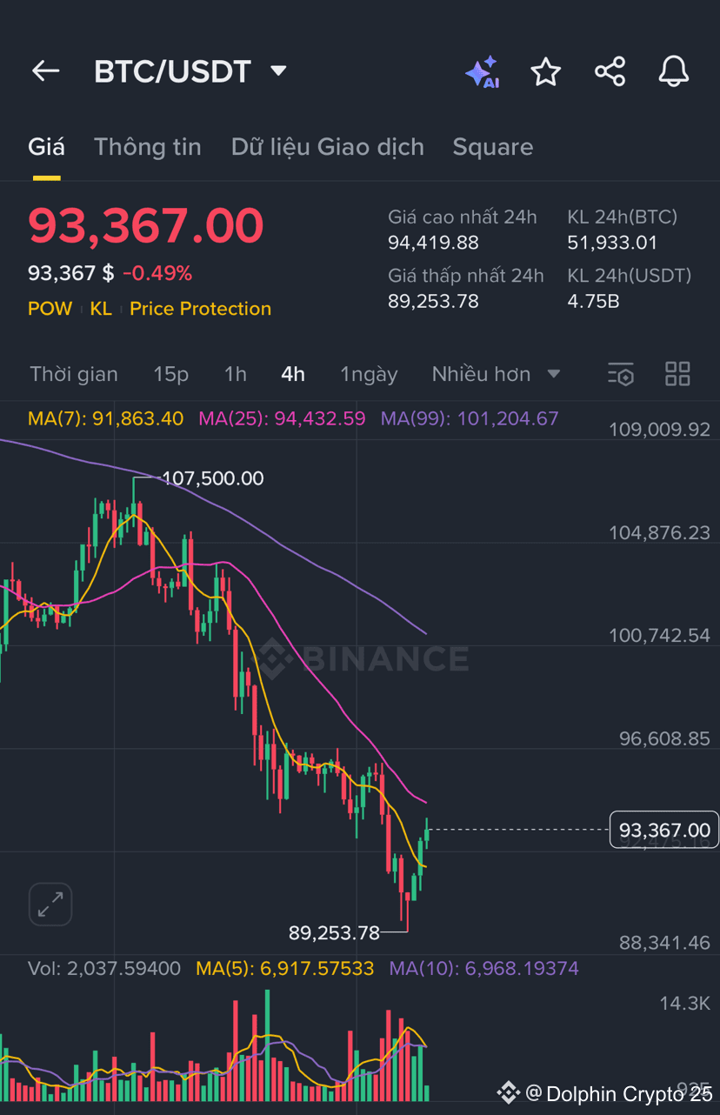Open the AI analysis feature
Viewport: 720px width, 1115px height.
pos(482,72)
